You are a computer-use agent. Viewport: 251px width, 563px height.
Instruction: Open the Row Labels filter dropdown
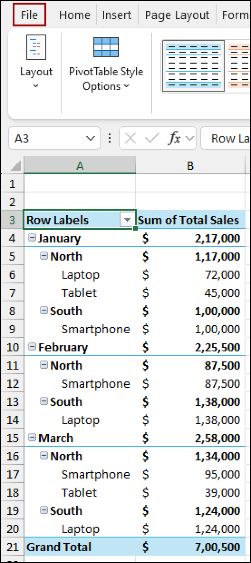tap(127, 220)
